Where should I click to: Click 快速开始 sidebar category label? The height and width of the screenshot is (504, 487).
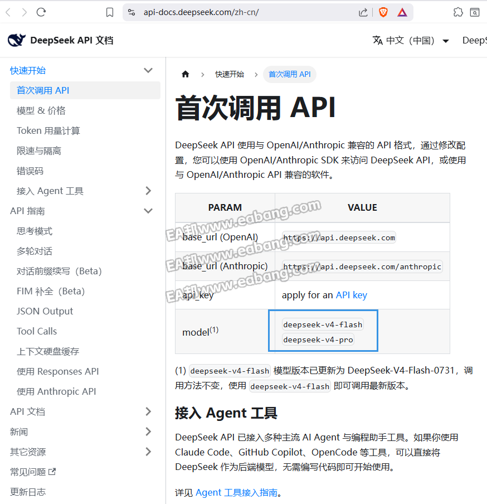coord(28,70)
